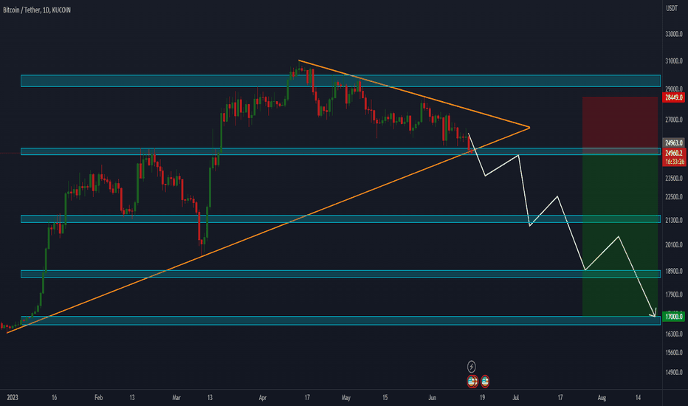This screenshot has height=406, width=688.
Task: Click the Aug label on time axis
Action: 602,398
